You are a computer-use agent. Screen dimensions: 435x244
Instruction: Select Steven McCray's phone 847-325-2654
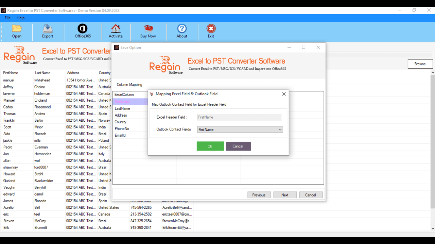pyautogui.click(x=141, y=221)
